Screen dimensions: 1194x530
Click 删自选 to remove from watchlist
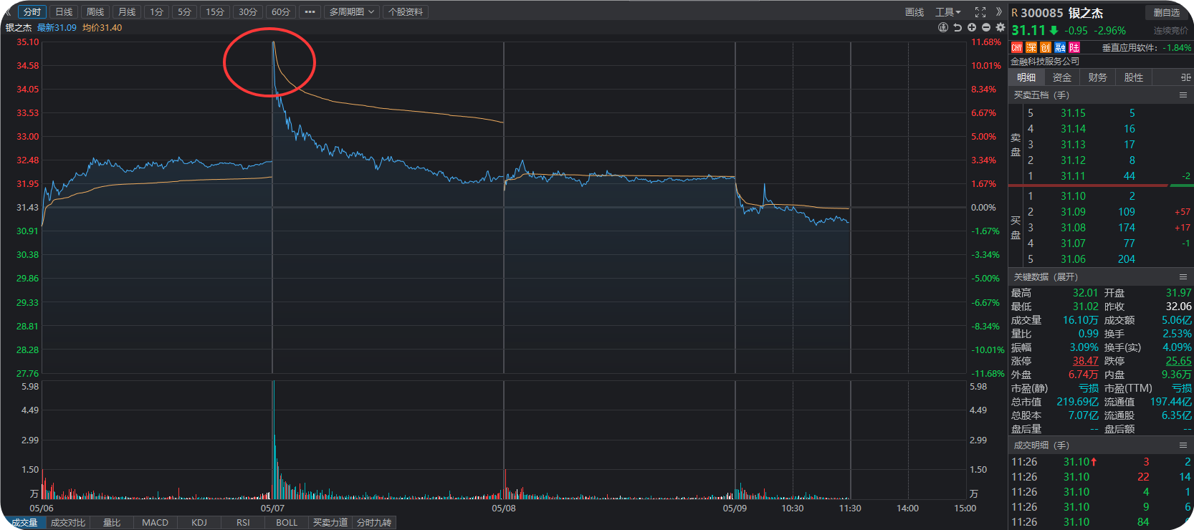point(1167,12)
